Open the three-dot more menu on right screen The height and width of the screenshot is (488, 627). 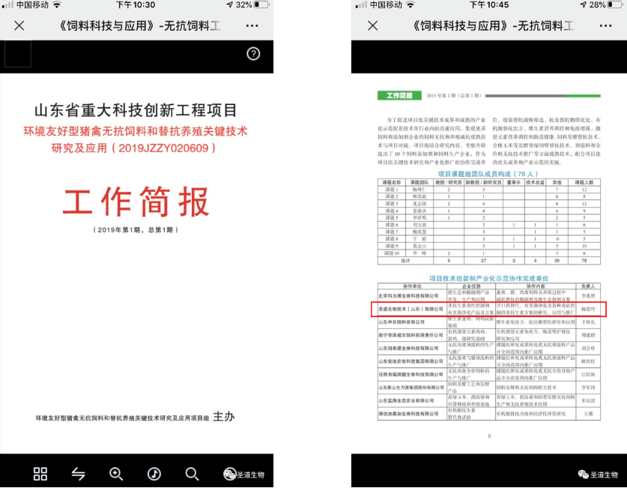604,25
